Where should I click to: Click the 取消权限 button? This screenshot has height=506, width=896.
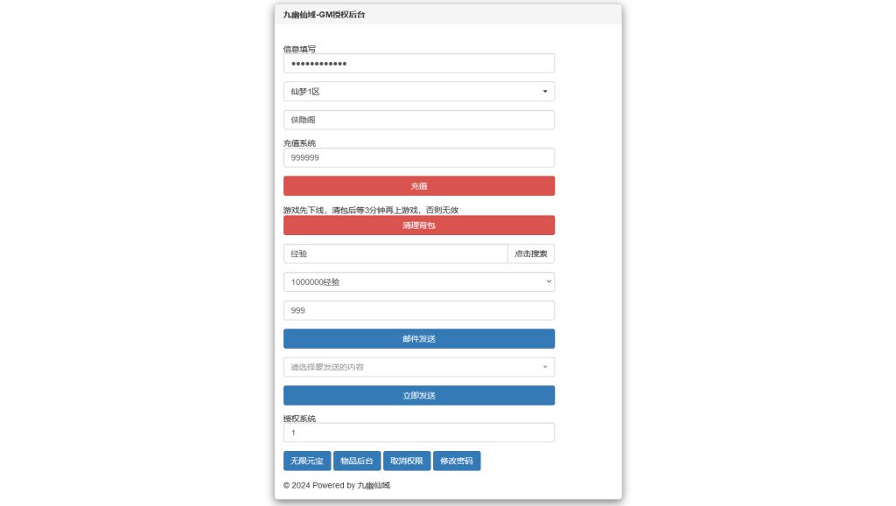(406, 461)
